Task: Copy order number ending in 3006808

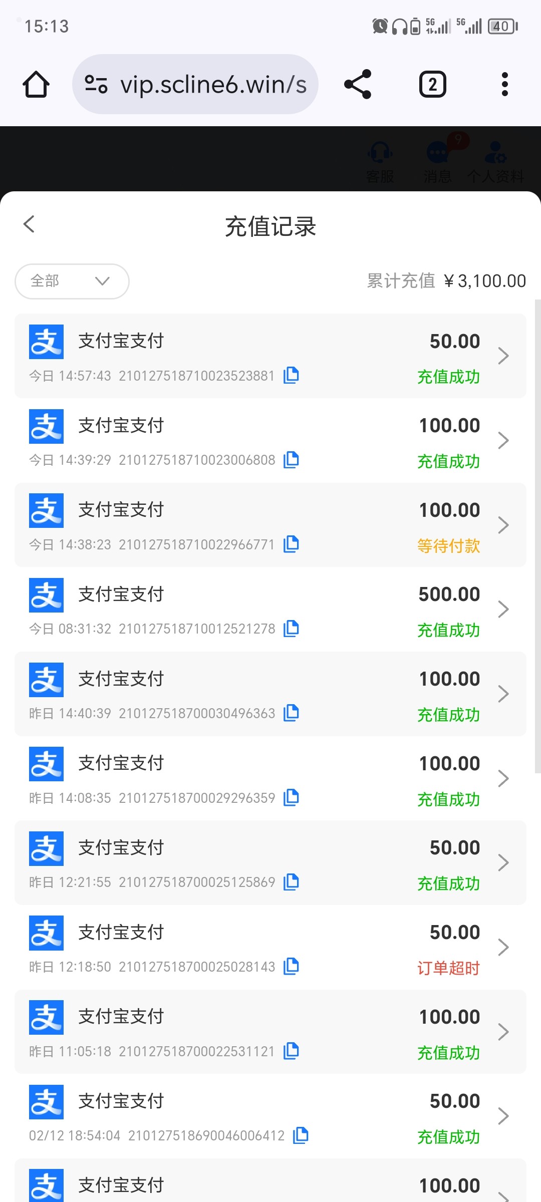Action: point(291,460)
